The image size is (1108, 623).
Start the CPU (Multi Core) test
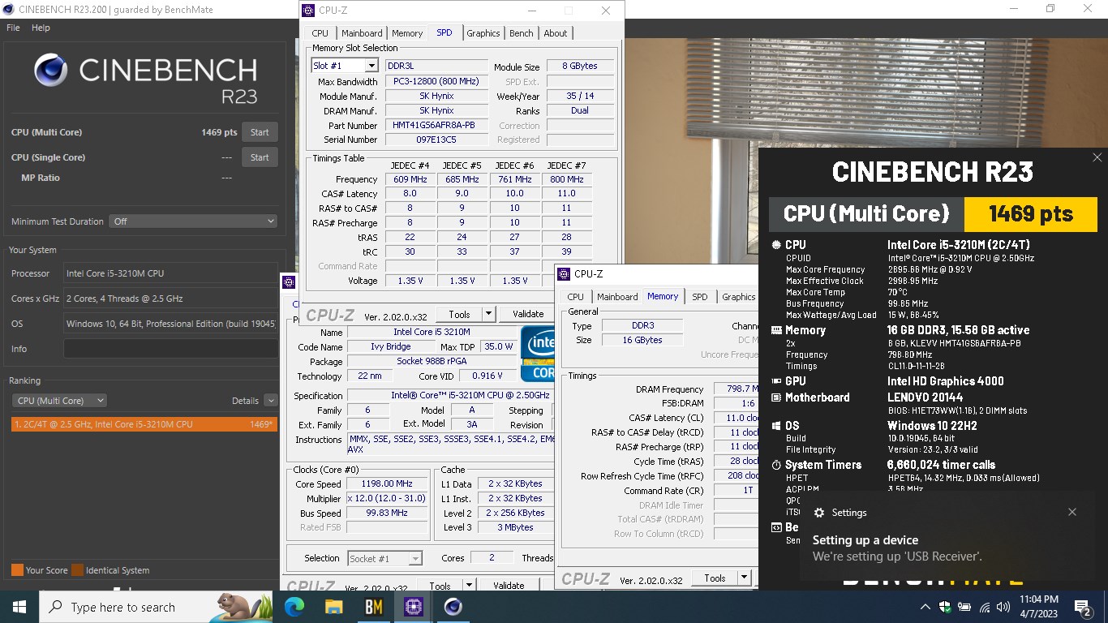260,132
